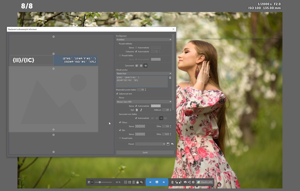Enable the 'Pozadí řádku' checkbox
The height and width of the screenshot is (191, 300).
tap(120, 55)
